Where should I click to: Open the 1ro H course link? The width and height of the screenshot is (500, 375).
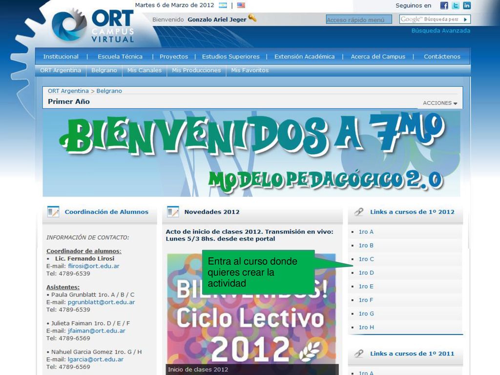[366, 328]
